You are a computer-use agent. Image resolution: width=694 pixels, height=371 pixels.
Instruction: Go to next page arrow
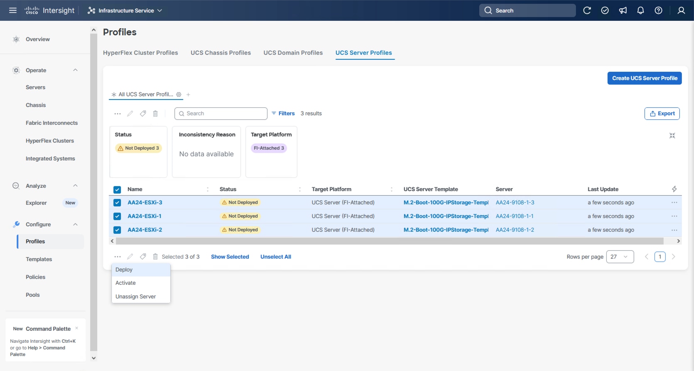point(673,257)
